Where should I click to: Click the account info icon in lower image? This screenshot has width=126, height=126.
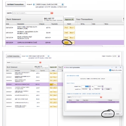pyautogui.click(x=27, y=56)
